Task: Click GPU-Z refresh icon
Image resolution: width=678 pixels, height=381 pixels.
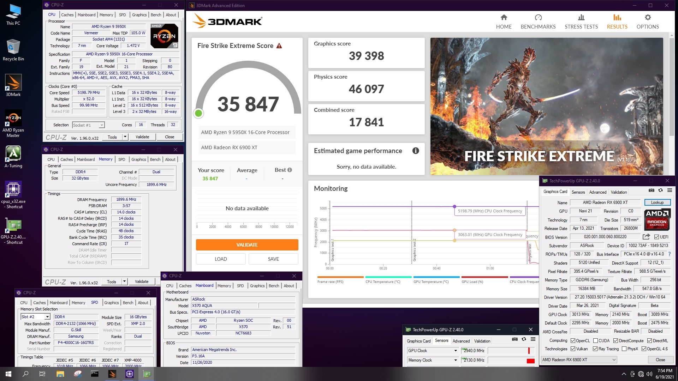Action: pos(660,190)
